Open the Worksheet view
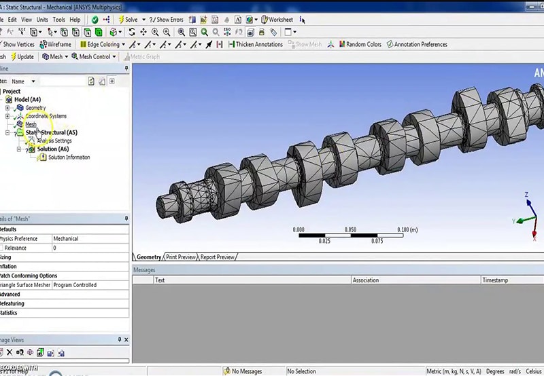Screen dimensions: 544x376 pos(276,20)
